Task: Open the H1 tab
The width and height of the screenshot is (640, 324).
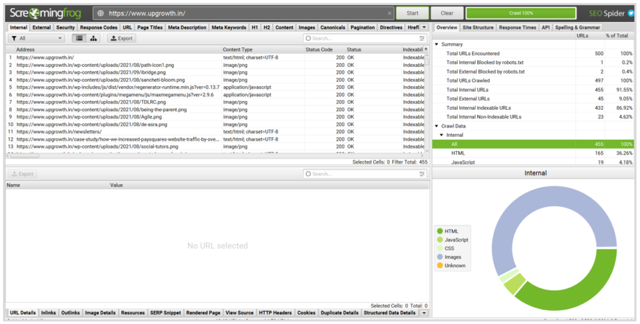Action: (255, 27)
